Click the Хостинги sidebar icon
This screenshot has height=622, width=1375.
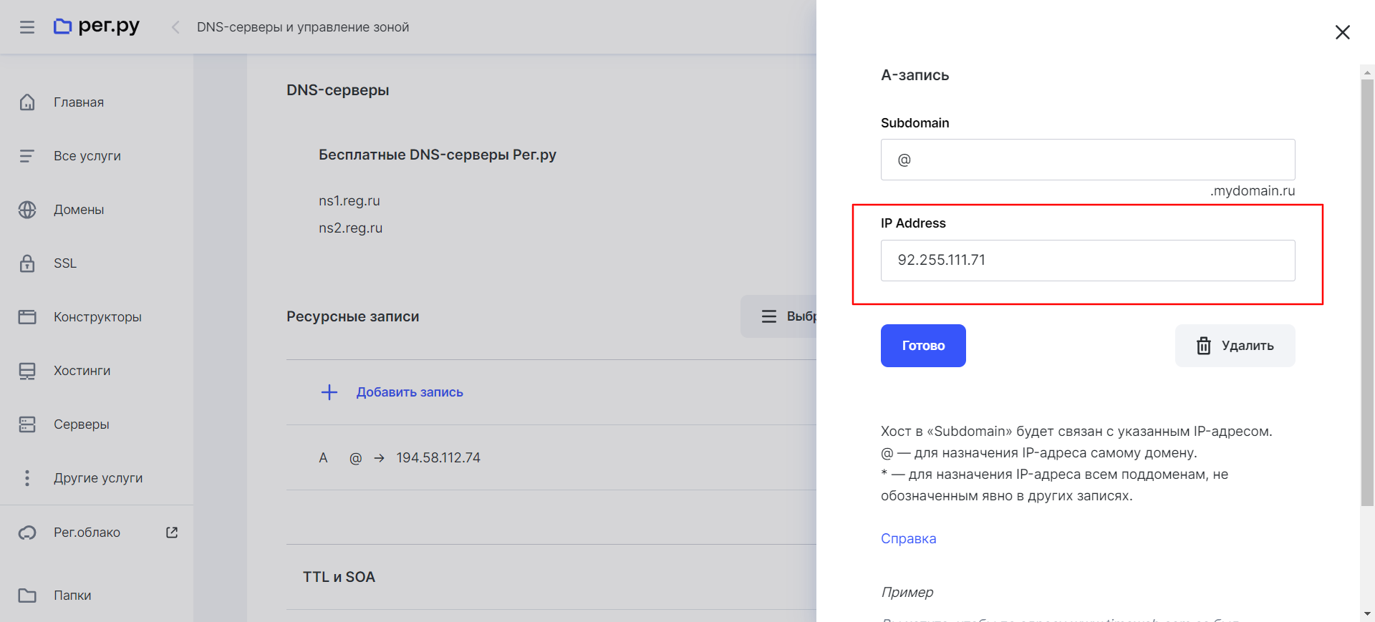coord(27,371)
